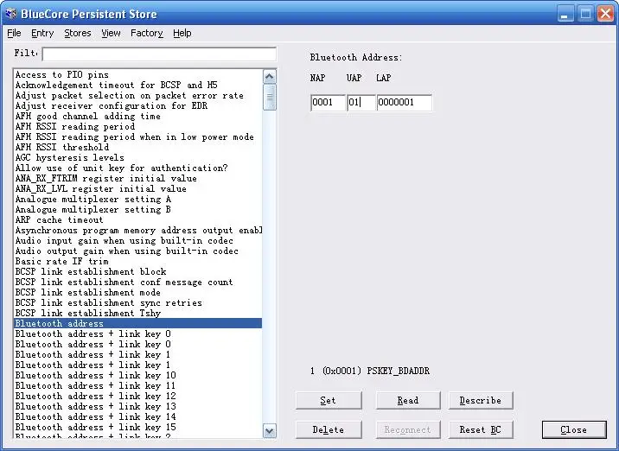Screen dimensions: 619x451
Task: Click the list scrollbar up arrow
Action: click(270, 76)
